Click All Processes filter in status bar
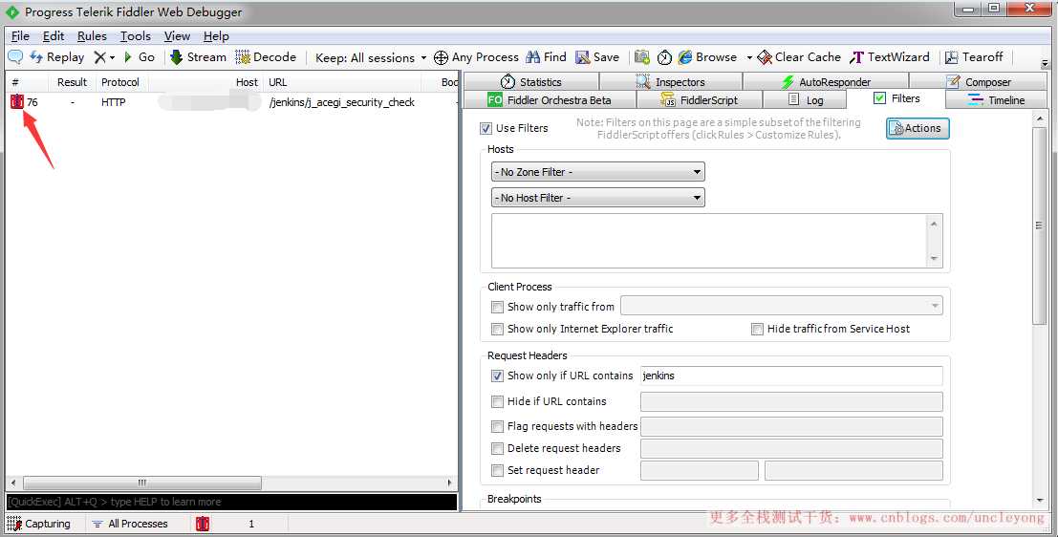Viewport: 1058px width, 537px height. [x=130, y=524]
